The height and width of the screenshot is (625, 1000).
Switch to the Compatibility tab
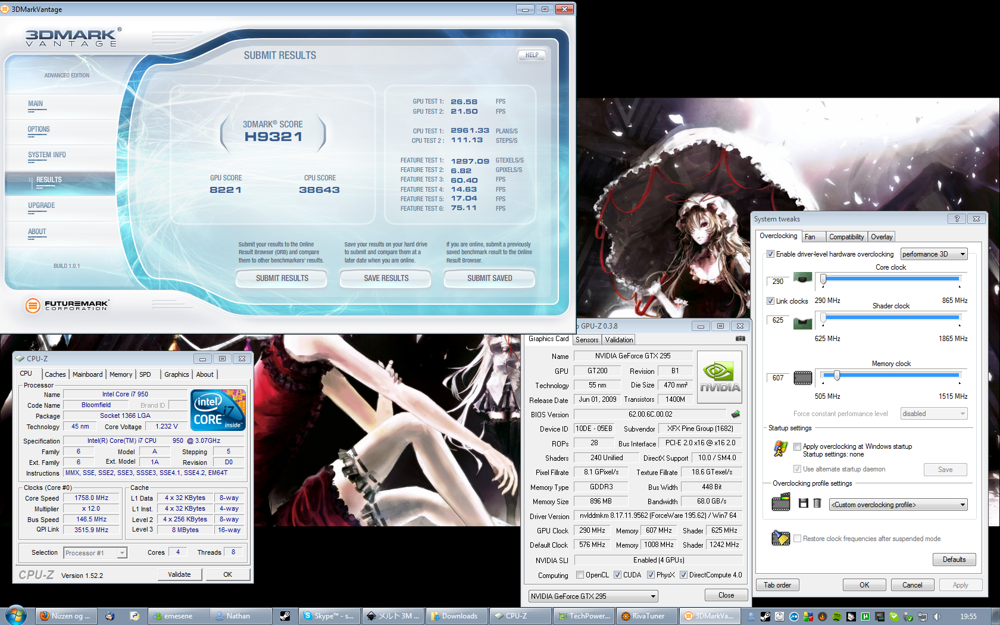(846, 237)
